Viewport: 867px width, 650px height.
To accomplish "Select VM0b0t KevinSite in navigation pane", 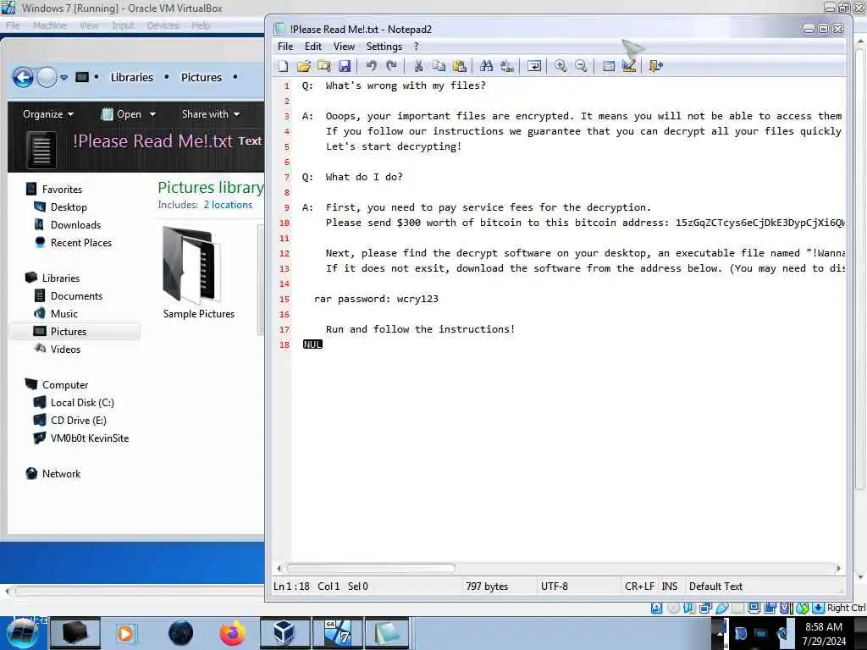I will pos(90,438).
